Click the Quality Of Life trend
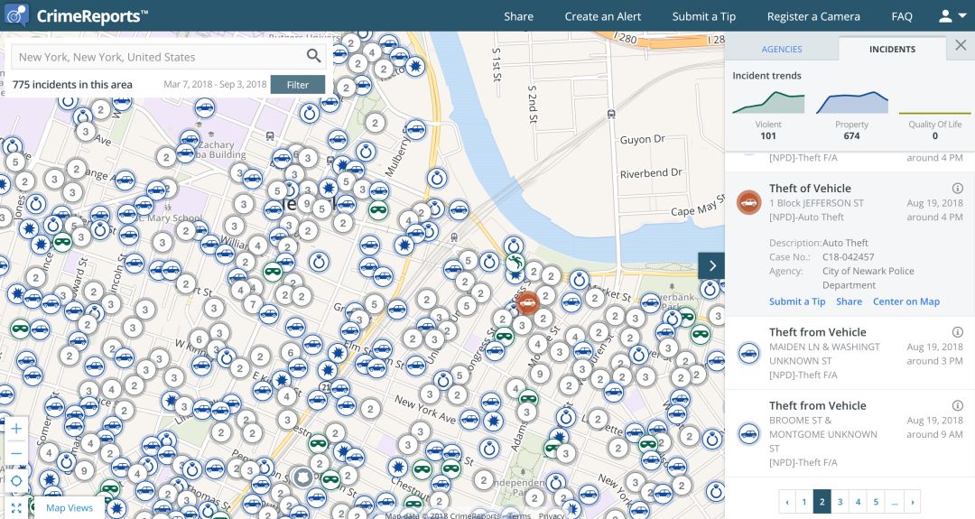This screenshot has height=519, width=975. coord(934,112)
